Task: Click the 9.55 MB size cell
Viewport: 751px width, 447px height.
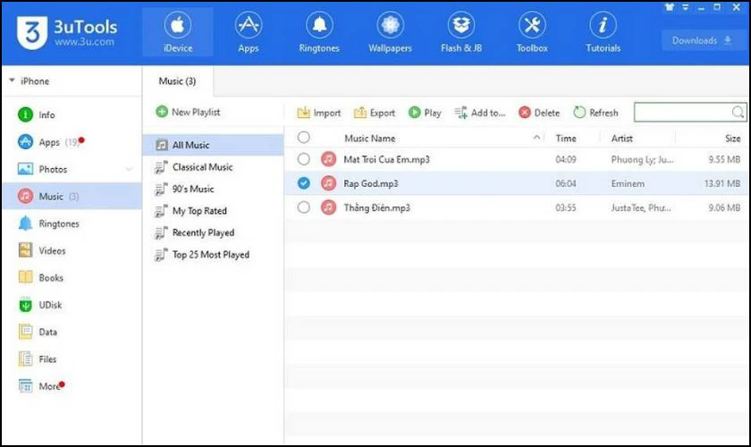Action: pyautogui.click(x=724, y=159)
